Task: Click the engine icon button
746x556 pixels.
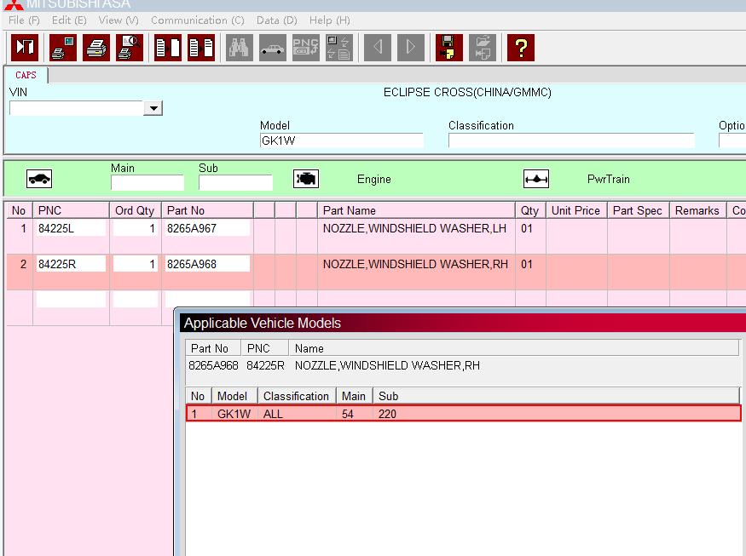Action: point(306,179)
